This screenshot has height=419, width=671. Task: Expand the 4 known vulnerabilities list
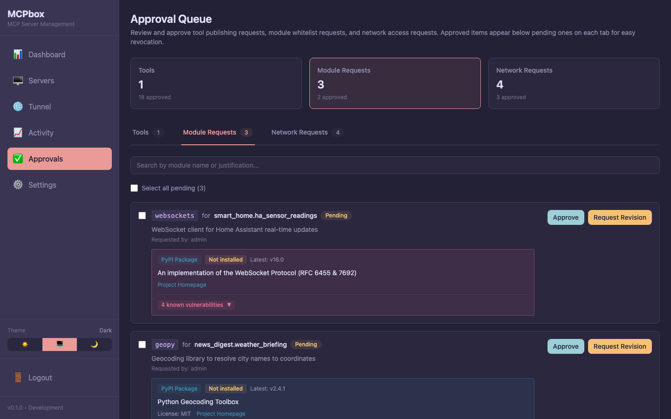(x=196, y=304)
